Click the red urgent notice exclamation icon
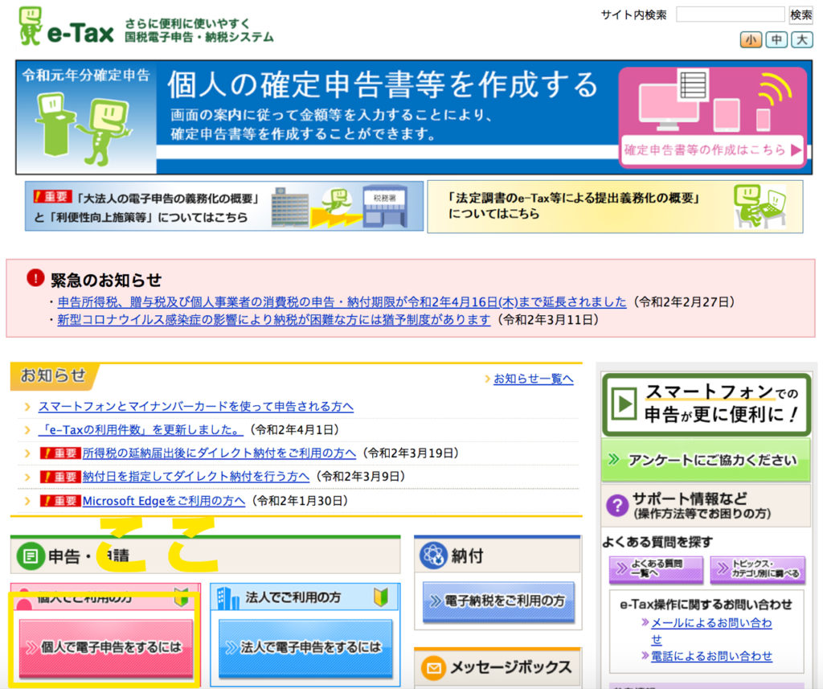 pyautogui.click(x=35, y=278)
